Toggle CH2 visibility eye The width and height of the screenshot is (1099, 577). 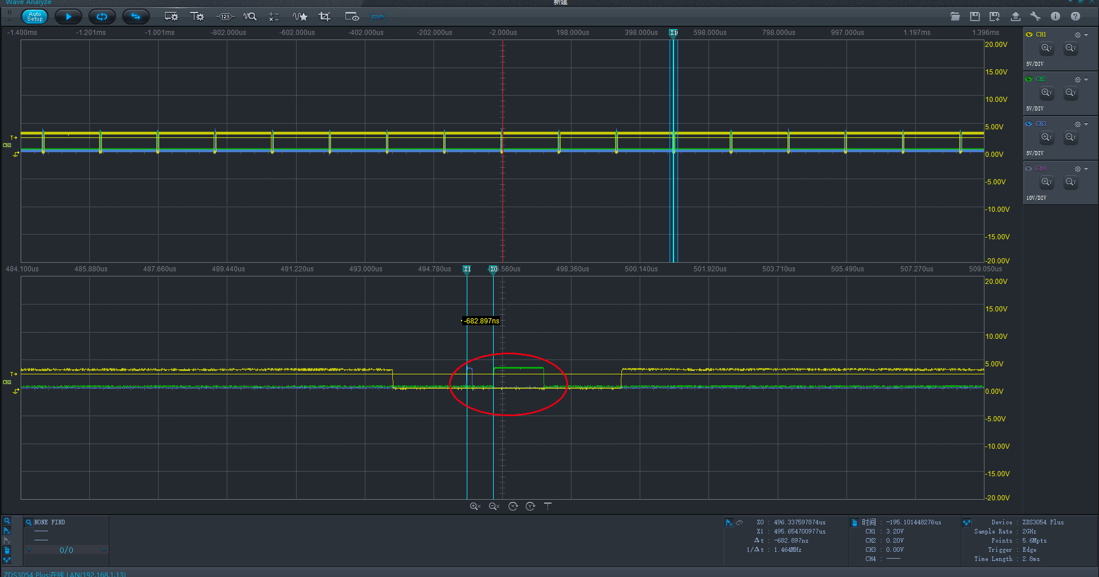pos(1029,79)
